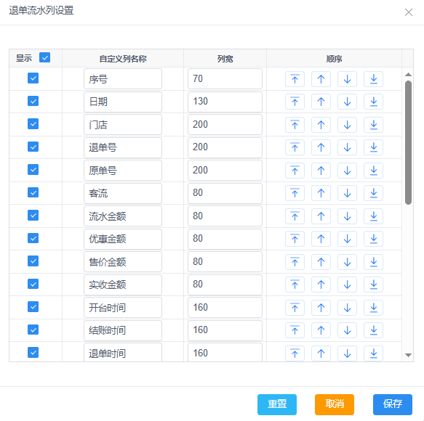This screenshot has height=421, width=424.
Task: Click scrollbar down arrow in table
Action: 408,355
